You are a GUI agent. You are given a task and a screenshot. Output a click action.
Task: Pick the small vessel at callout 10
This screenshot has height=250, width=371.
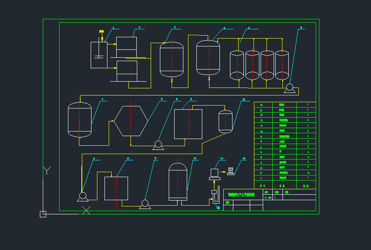pyautogui.click(x=225, y=121)
